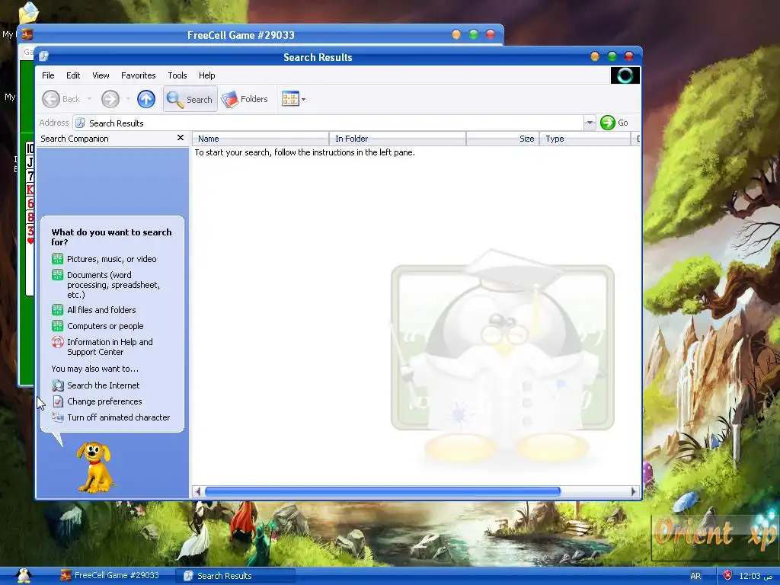Open the File menu
The image size is (780, 585).
coord(48,75)
